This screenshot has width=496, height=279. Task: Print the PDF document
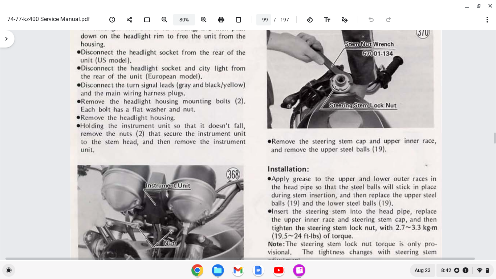[221, 20]
